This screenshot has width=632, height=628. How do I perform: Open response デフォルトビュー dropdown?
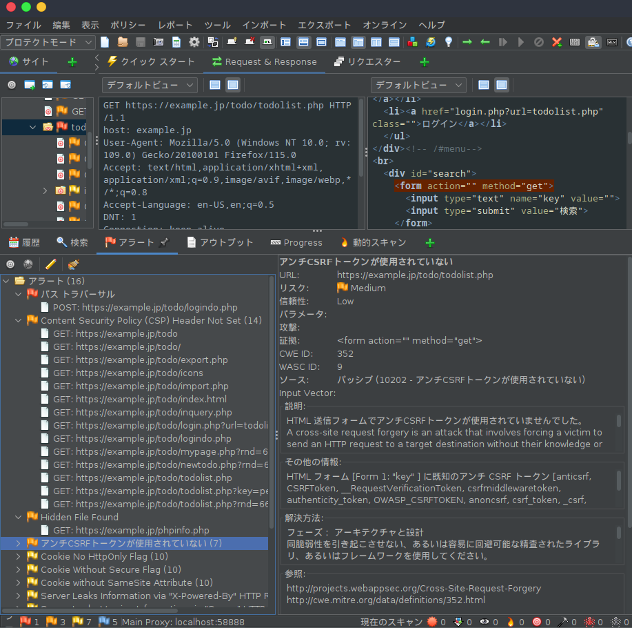coord(418,85)
